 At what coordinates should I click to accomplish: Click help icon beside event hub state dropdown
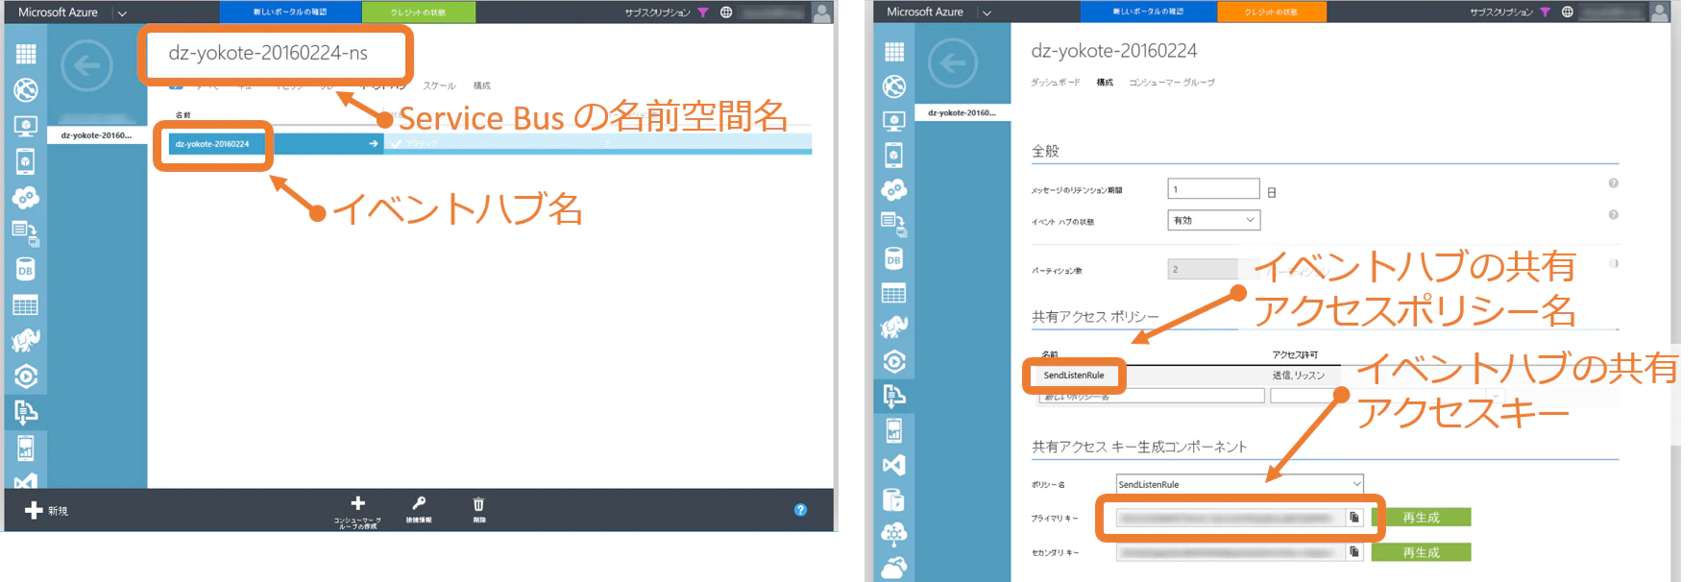click(x=1614, y=215)
